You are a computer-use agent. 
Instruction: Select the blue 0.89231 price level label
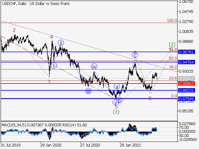click(x=187, y=90)
